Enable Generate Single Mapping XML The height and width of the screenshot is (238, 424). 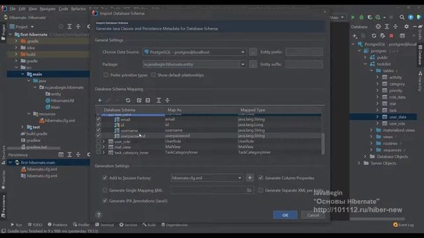[x=105, y=190]
